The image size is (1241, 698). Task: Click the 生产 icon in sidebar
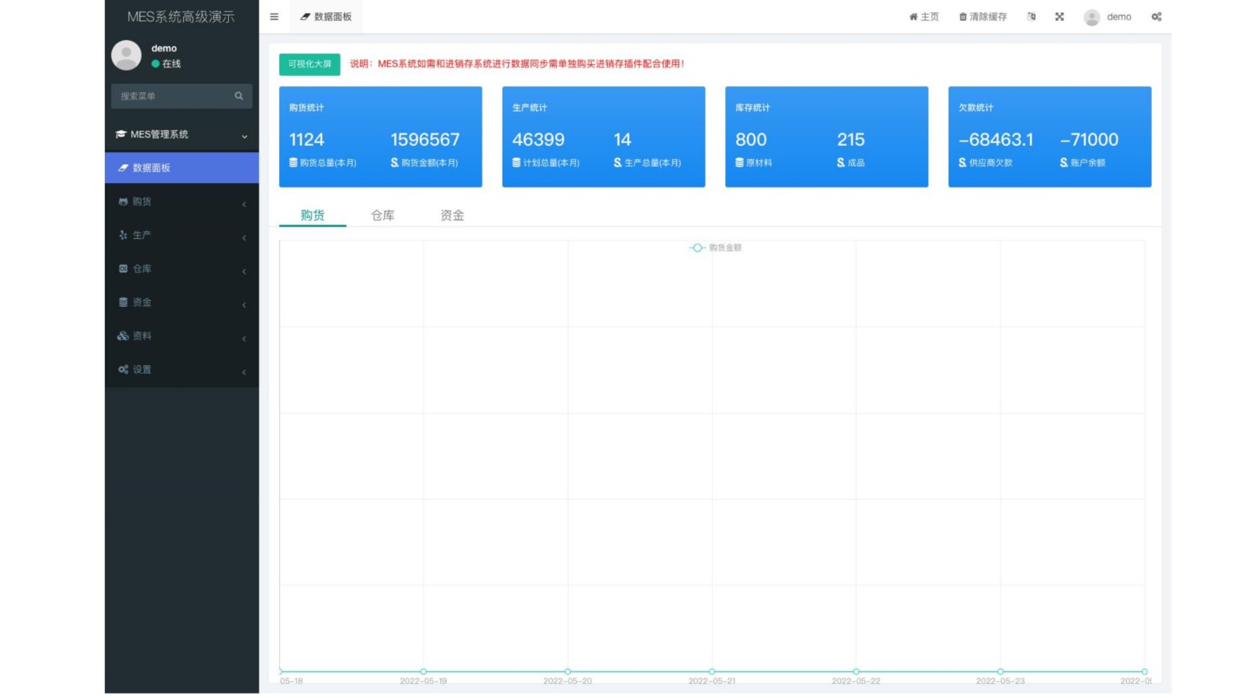[123, 235]
